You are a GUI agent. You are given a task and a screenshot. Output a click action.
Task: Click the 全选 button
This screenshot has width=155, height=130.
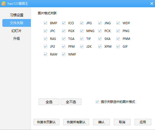[x=49, y=102]
